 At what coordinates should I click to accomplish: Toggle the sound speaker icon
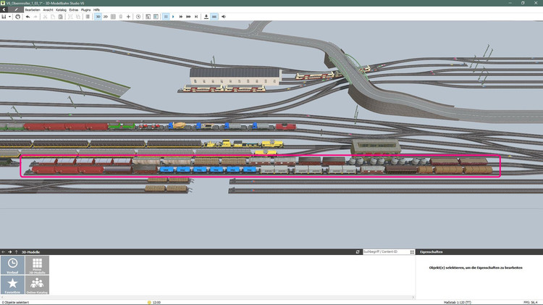(223, 16)
